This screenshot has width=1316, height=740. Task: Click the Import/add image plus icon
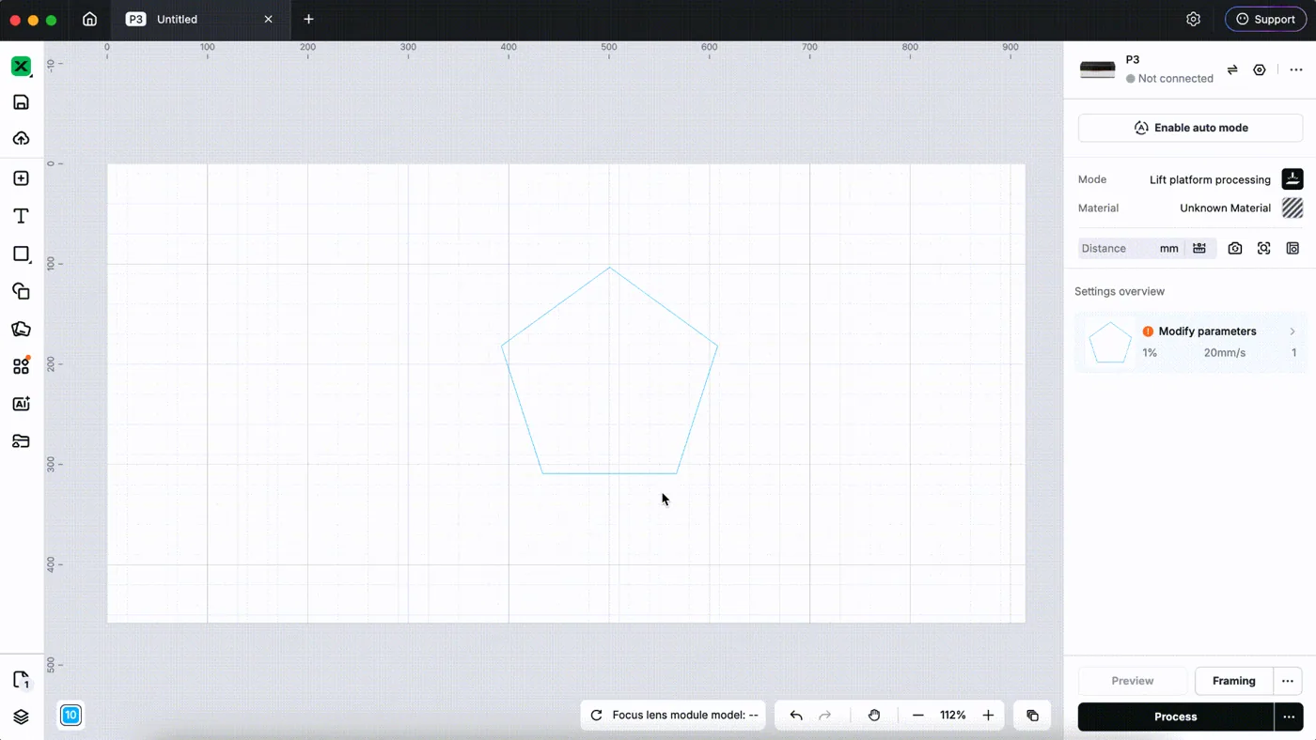(21, 178)
